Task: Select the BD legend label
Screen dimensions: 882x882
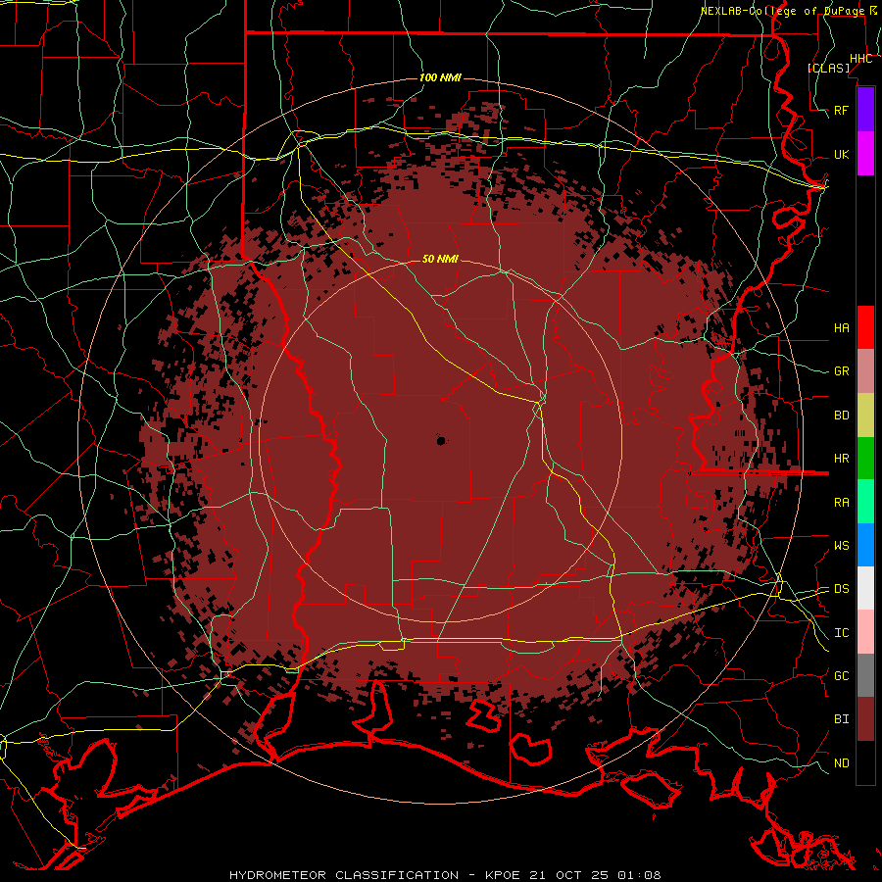Action: coord(841,416)
